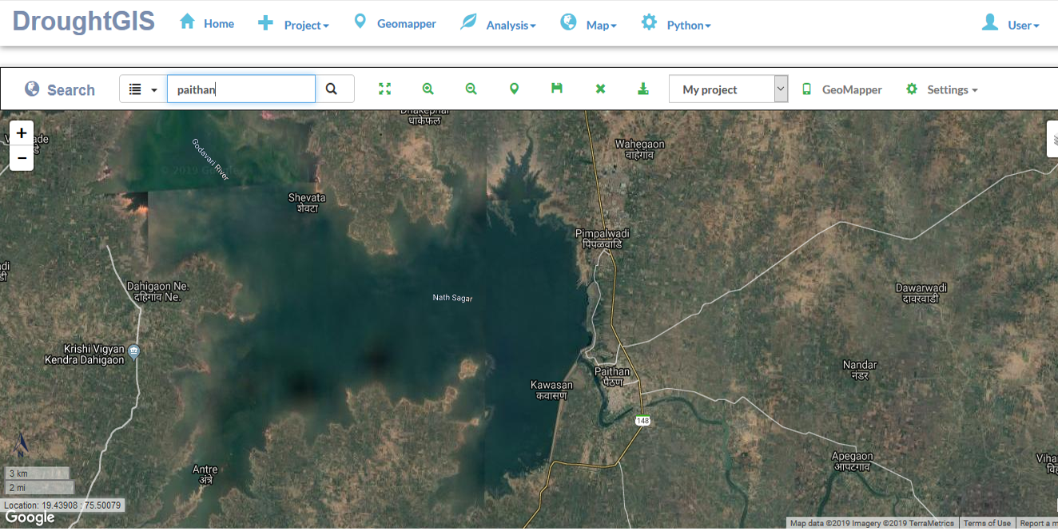
Task: Click the Dahigaon Ne. village label
Action: pyautogui.click(x=158, y=291)
